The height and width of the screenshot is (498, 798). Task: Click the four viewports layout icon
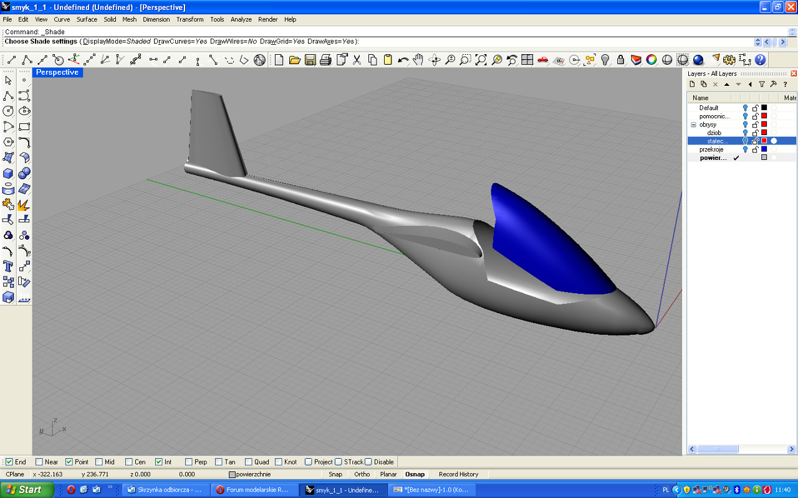point(527,60)
